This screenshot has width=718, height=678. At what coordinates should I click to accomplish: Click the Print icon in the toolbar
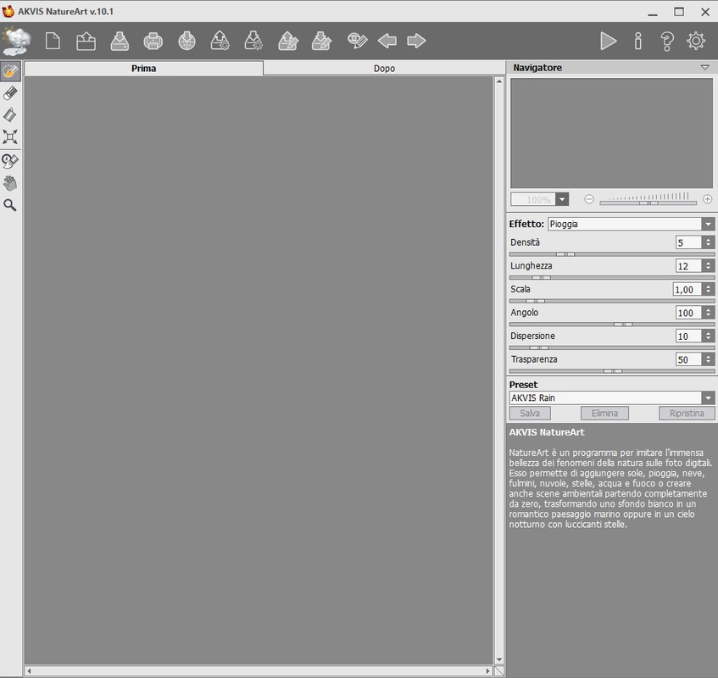pyautogui.click(x=153, y=41)
